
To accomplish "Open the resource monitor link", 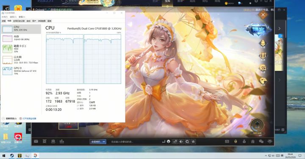I will pyautogui.click(x=28, y=119).
